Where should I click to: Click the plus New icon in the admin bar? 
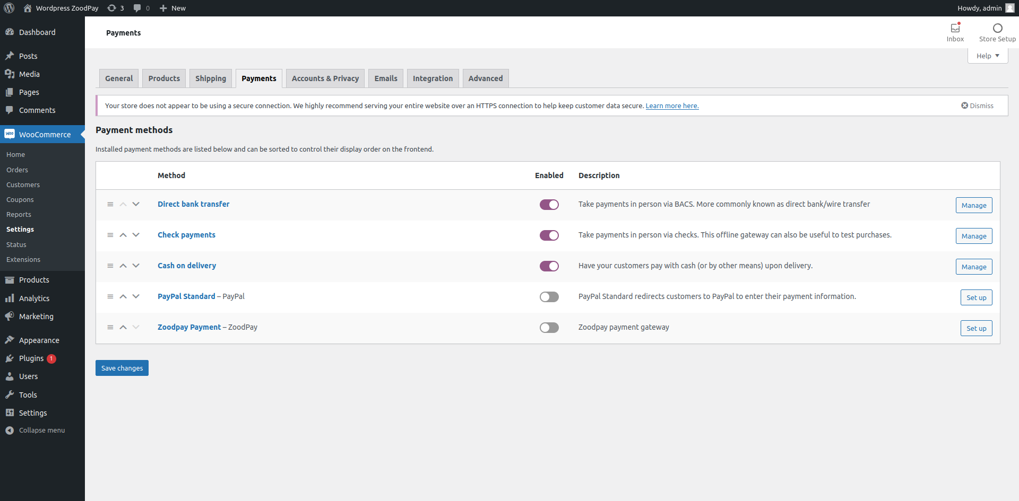click(x=163, y=8)
